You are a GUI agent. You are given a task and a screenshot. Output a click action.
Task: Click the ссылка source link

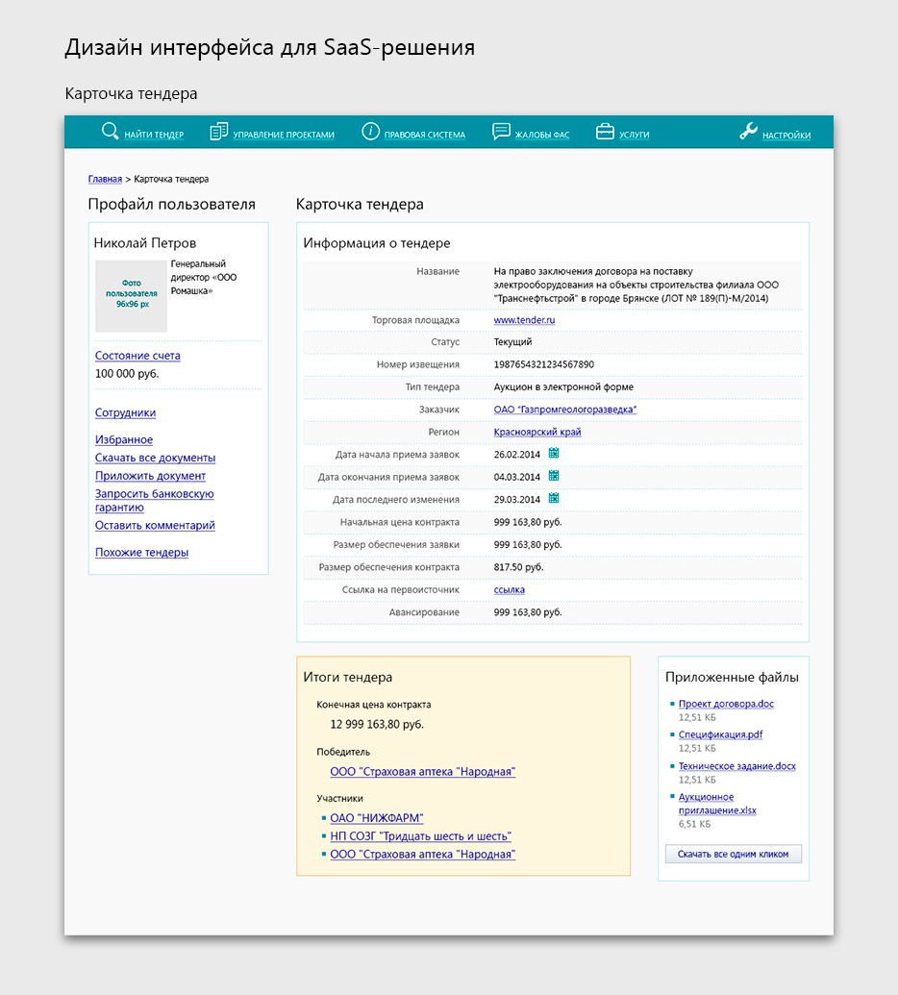coord(509,589)
